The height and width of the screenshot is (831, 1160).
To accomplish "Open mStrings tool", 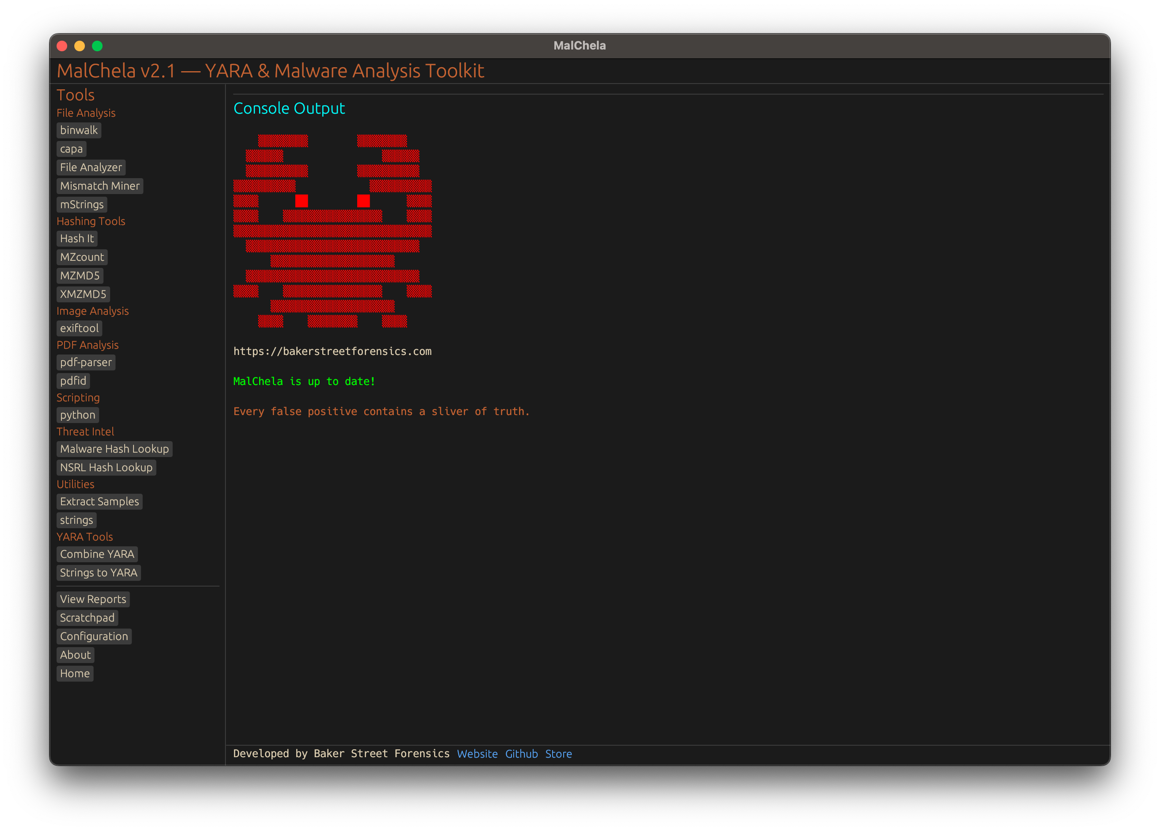I will [82, 205].
